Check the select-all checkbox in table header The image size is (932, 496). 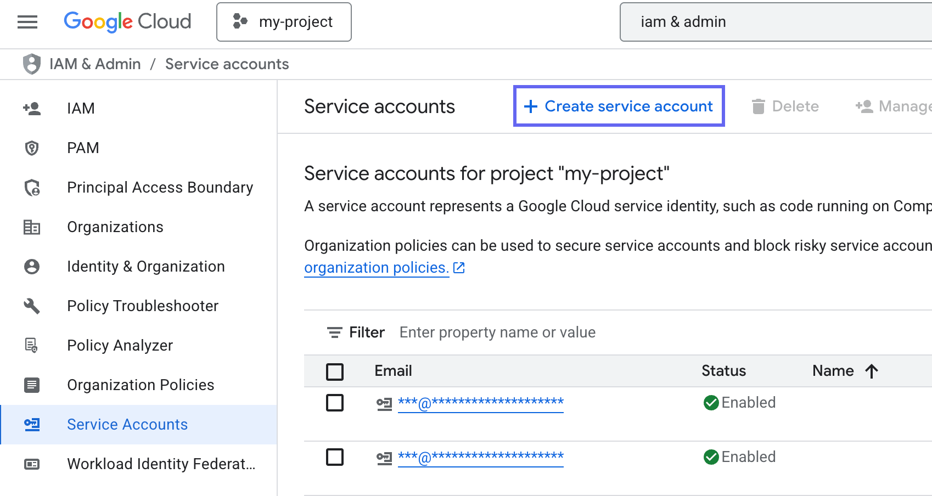coord(334,371)
